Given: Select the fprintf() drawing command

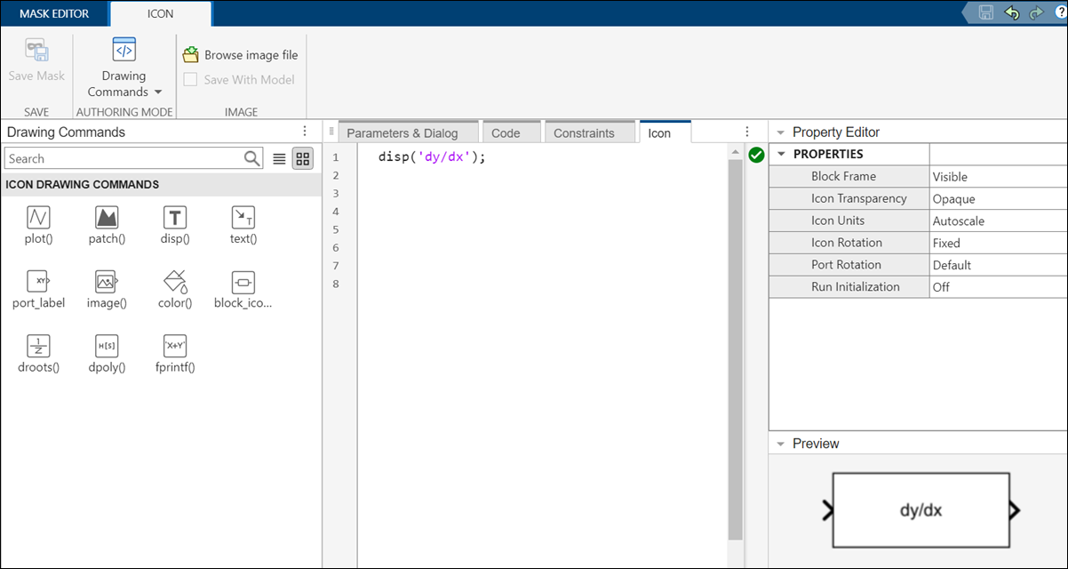Looking at the screenshot, I should [x=174, y=353].
